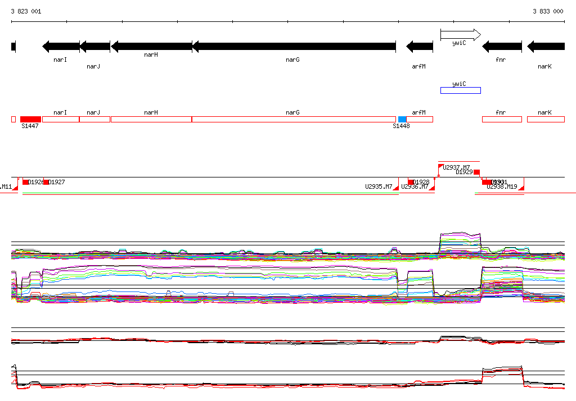Viewport: 576px width, 401px height.
Task: Click the filled blue S1448 segment
Action: [x=402, y=119]
